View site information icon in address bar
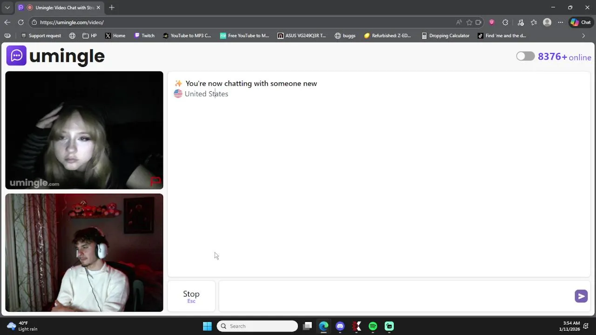596x335 pixels. pos(34,22)
